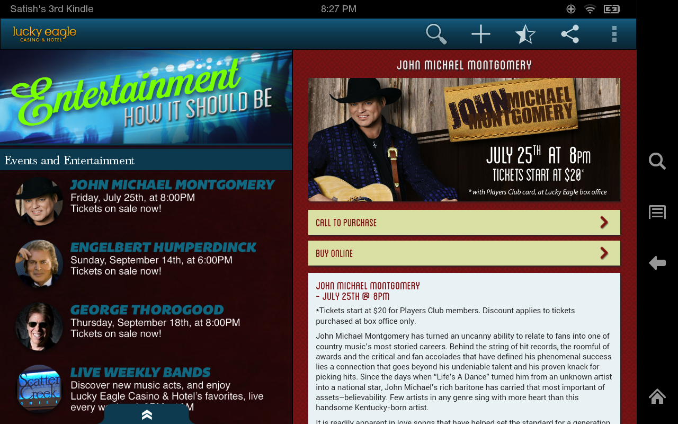Tap the star favorites icon
The image size is (678, 424).
point(525,34)
